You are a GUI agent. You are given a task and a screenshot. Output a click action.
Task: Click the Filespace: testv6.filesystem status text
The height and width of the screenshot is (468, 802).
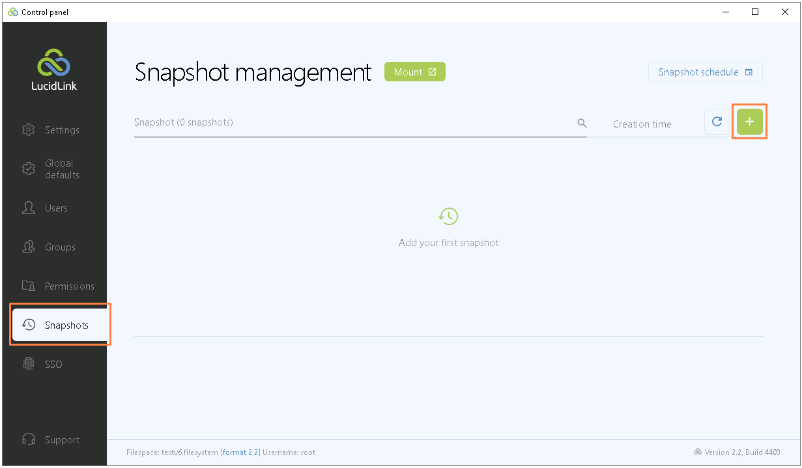click(173, 452)
